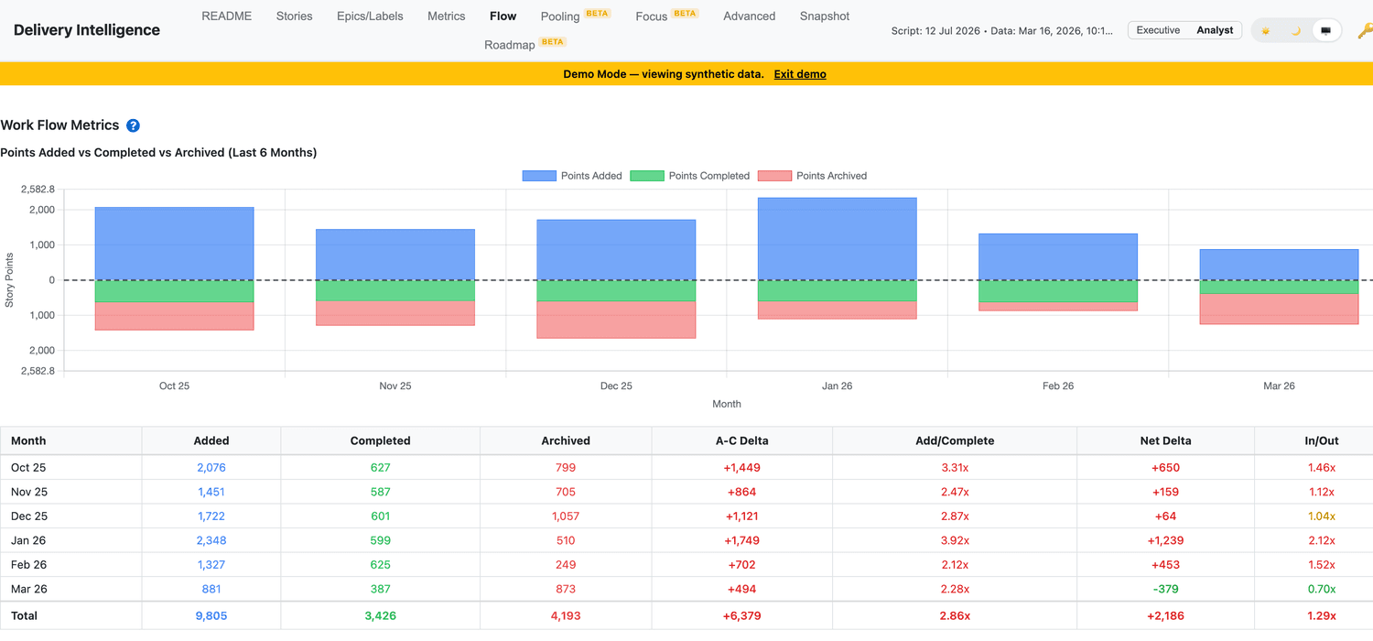
Task: Click the Archived column header
Action: coord(566,440)
